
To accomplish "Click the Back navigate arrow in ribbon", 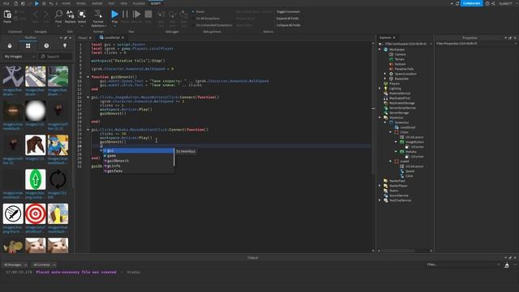I will pos(36,15).
